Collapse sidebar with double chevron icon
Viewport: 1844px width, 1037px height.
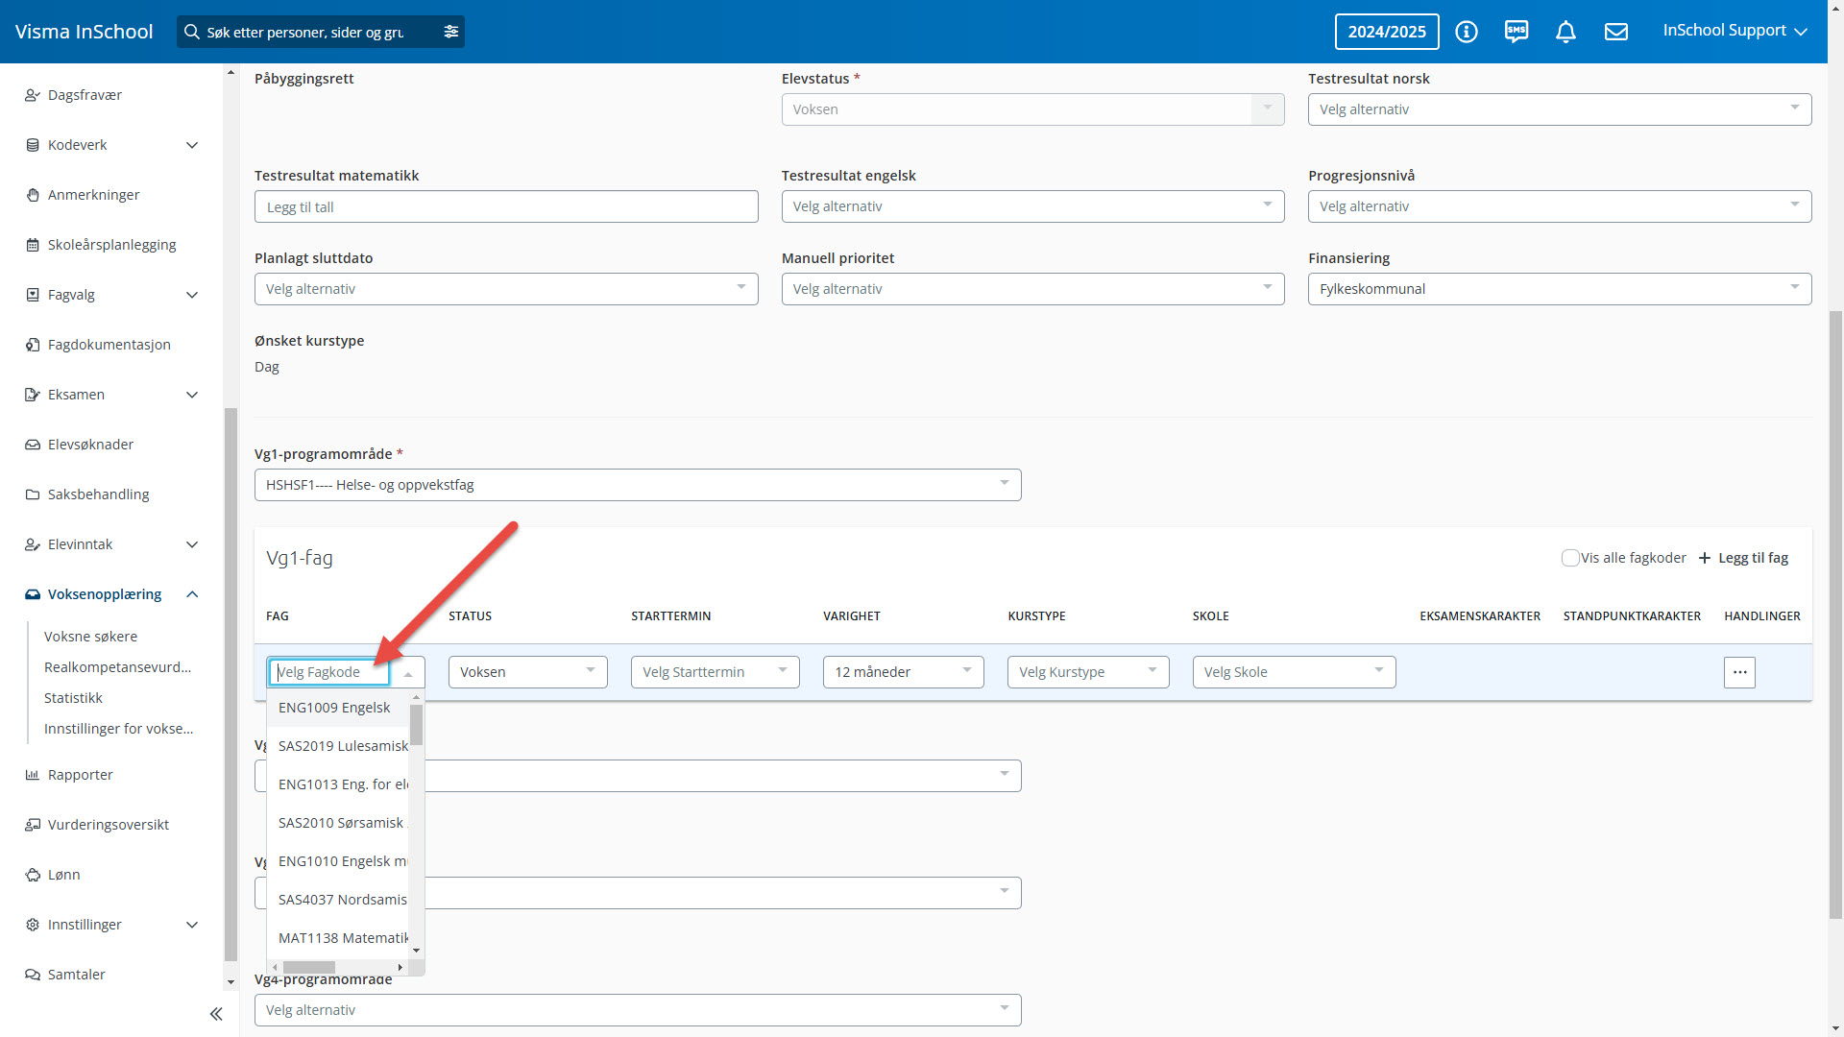click(216, 1014)
